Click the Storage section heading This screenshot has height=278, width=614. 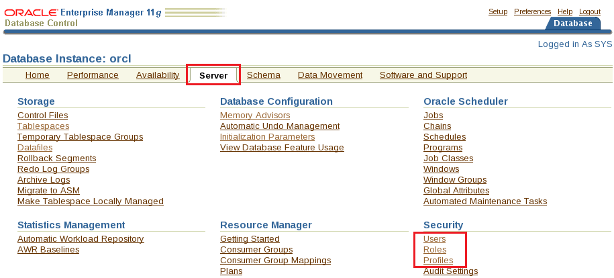click(x=36, y=101)
